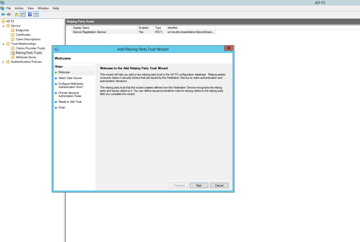Click the Select Data Source step bullet
Screen dimensions: 360x242
click(x=56, y=78)
